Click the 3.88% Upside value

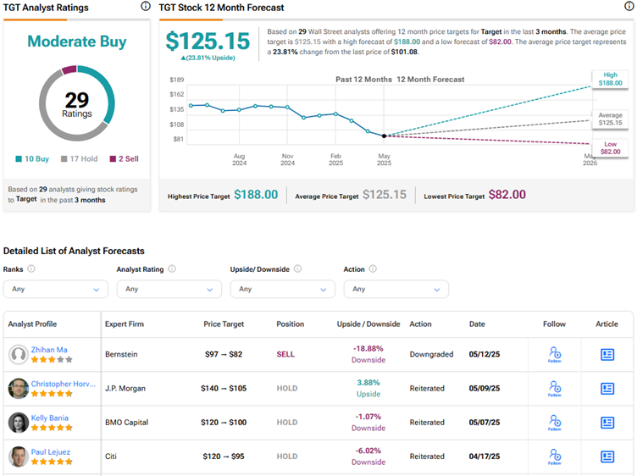click(x=368, y=388)
